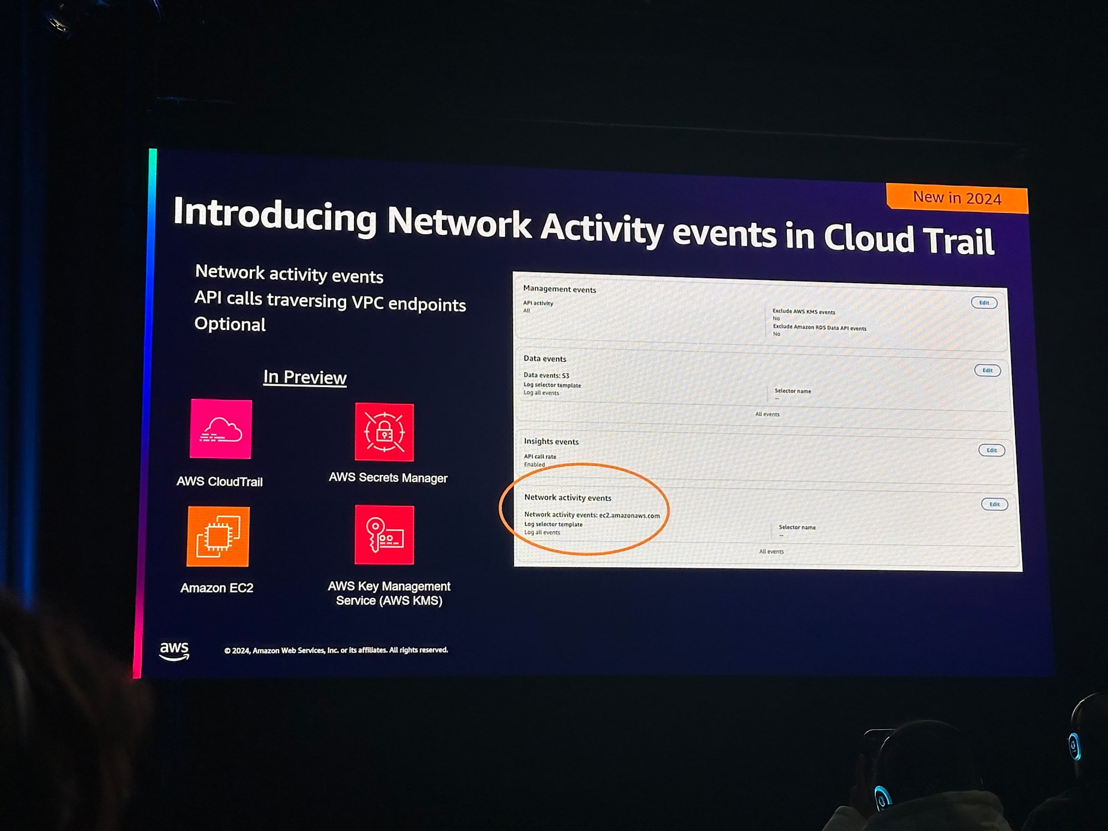Image resolution: width=1108 pixels, height=831 pixels.
Task: Click the 'AWS CloudTrail' label text
Action: (x=219, y=481)
